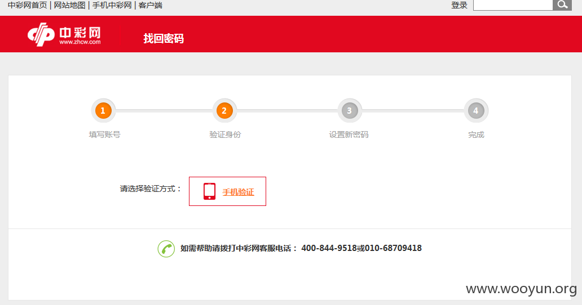Click the search magnifier icon button
582x305 pixels.
click(562, 5)
